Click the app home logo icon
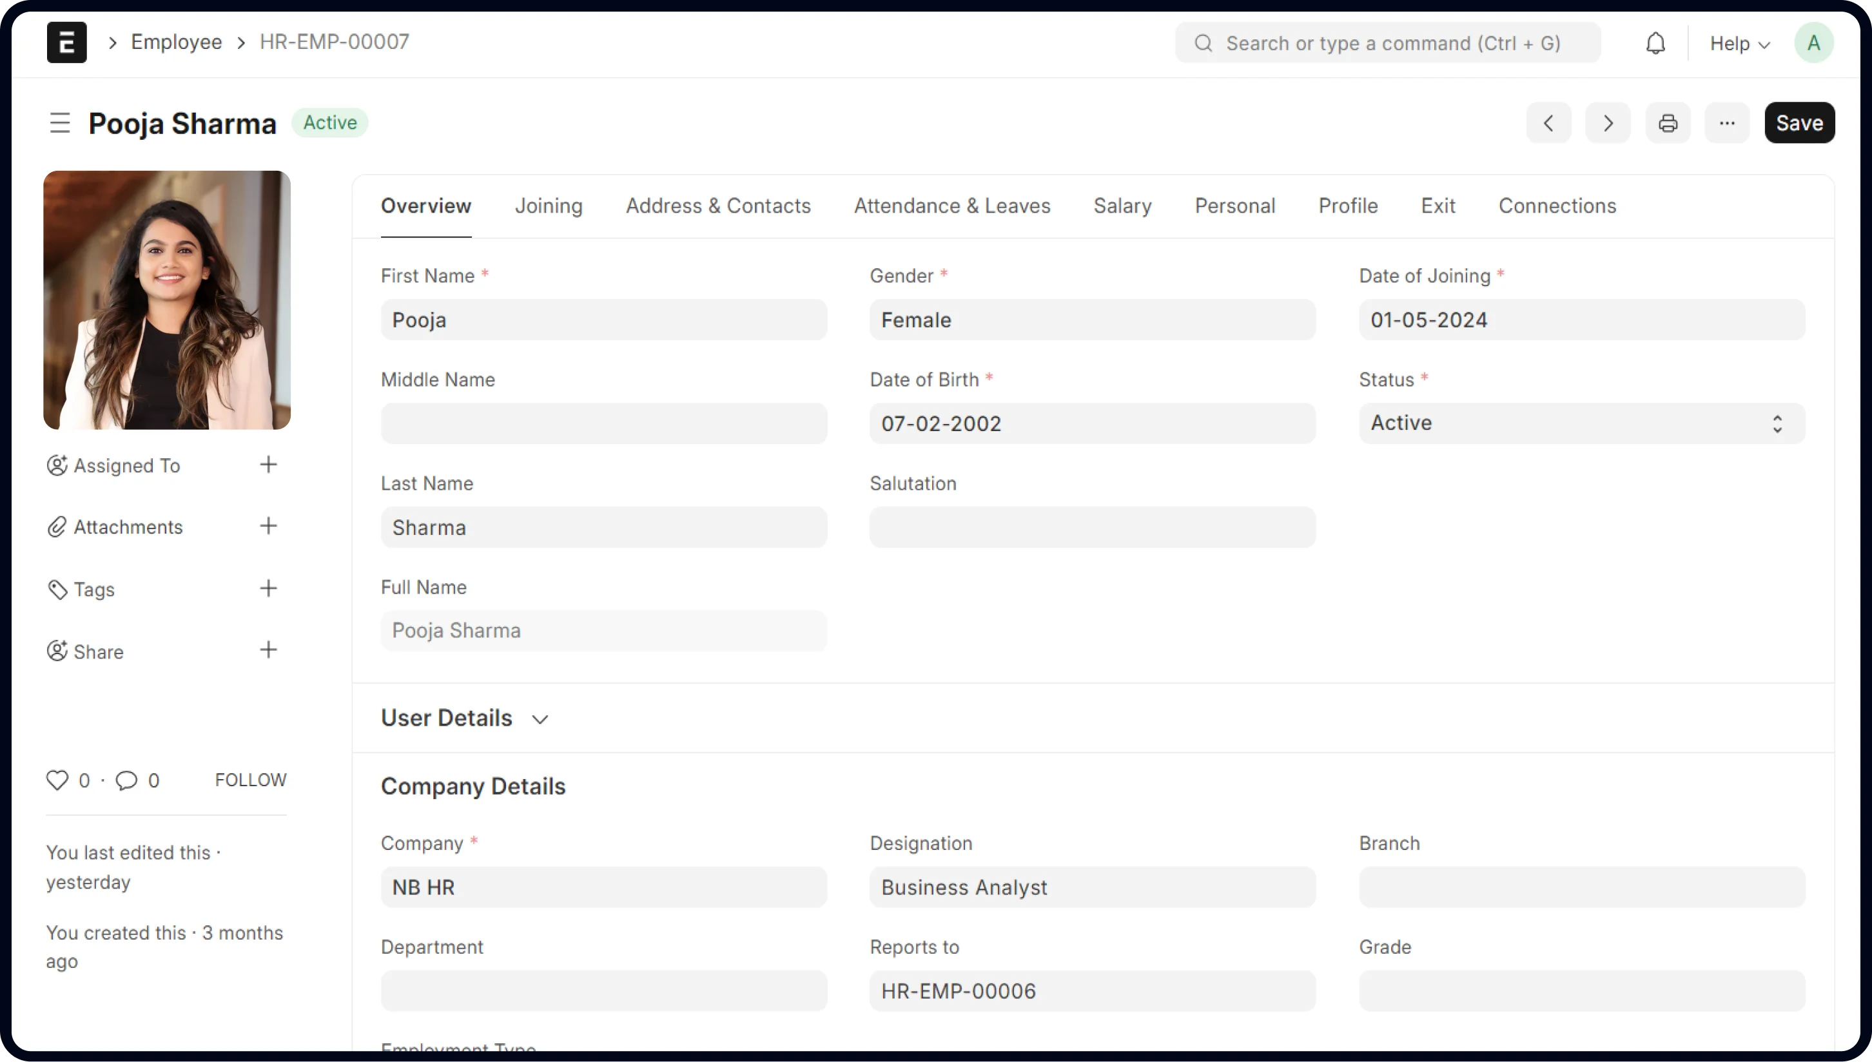 tap(66, 43)
